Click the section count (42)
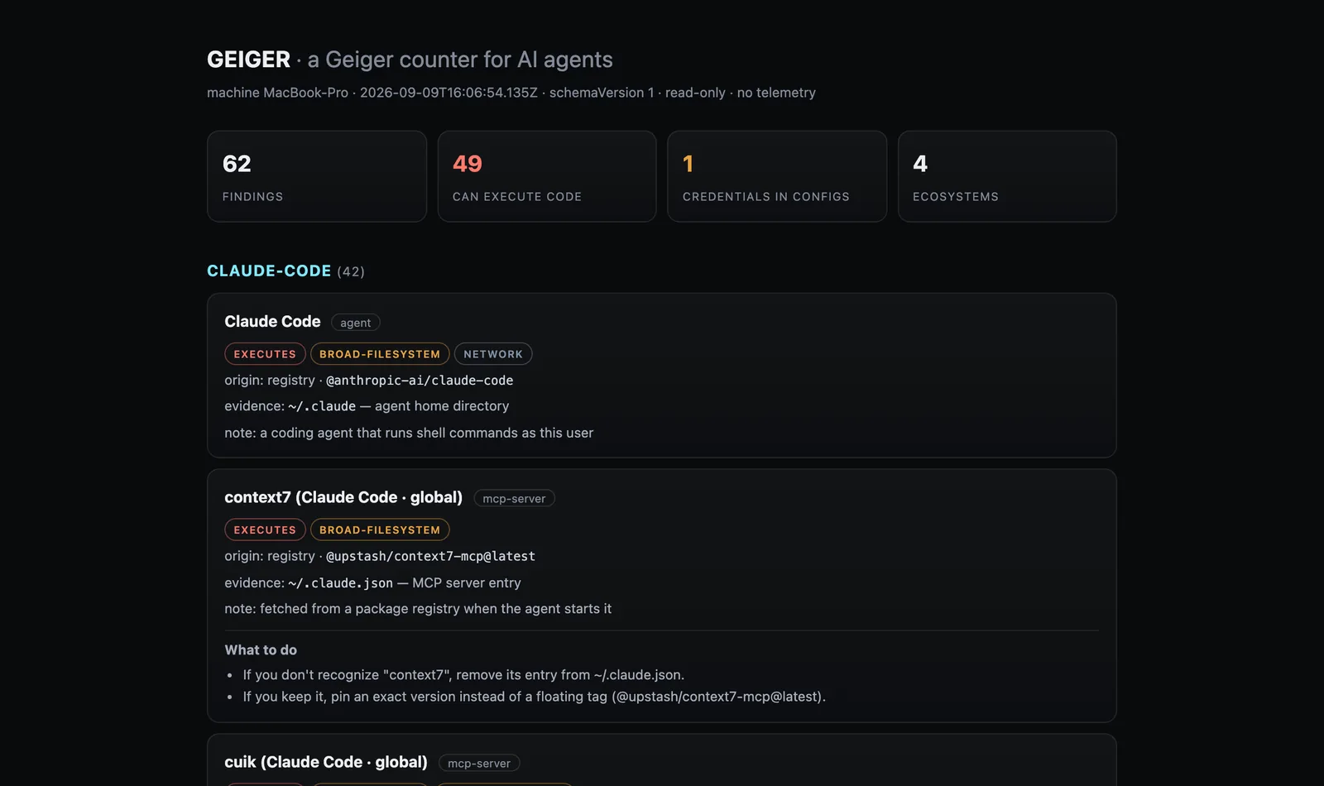The width and height of the screenshot is (1324, 786). 351,271
